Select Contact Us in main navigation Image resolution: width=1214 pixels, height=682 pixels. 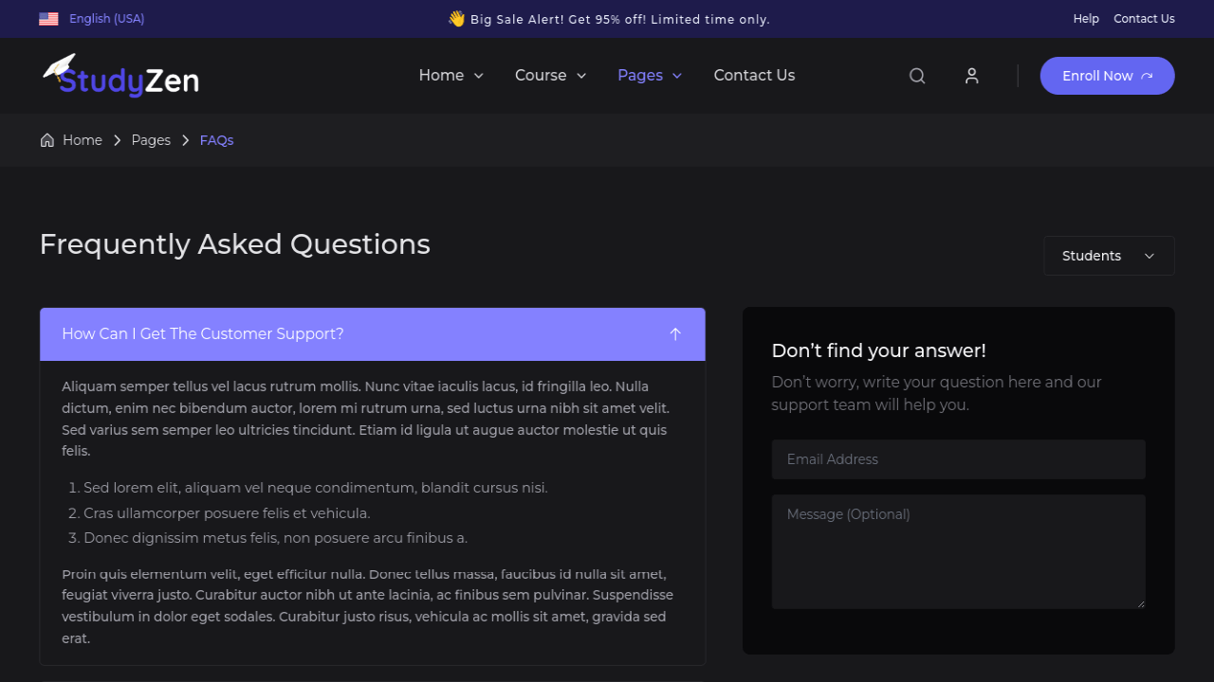pyautogui.click(x=754, y=76)
